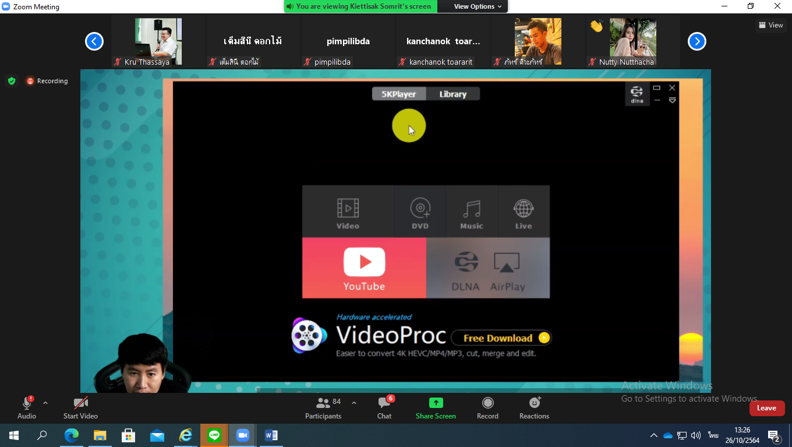Open the Mail app from the taskbar

point(157,435)
